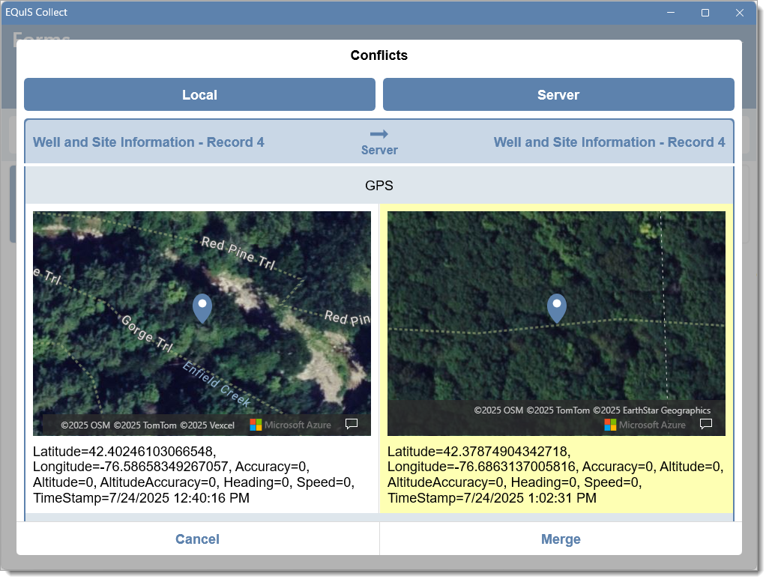Click server map copyright EarthStar Geographics text
Viewport: 769px width, 582px height.
(592, 410)
